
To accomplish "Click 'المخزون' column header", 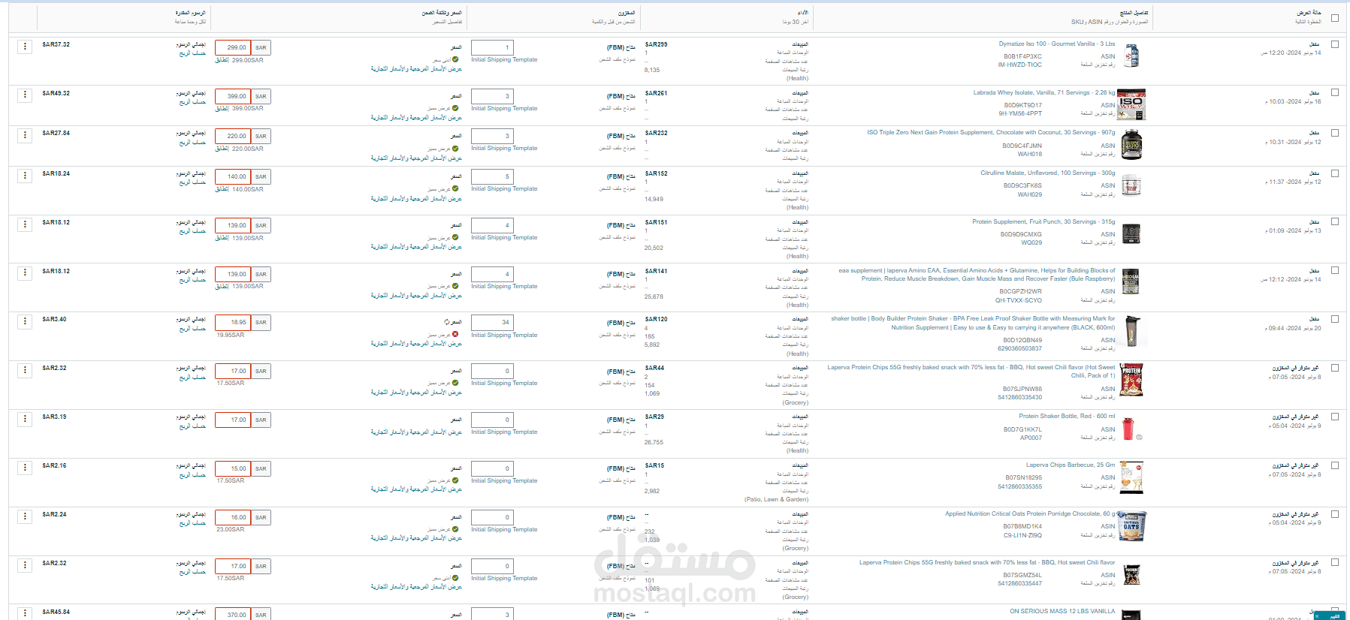I will [627, 13].
